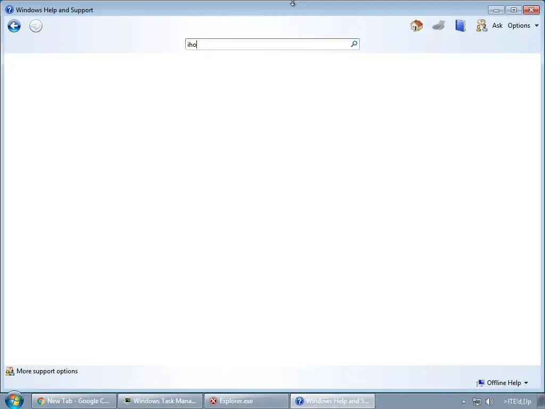This screenshot has height=409, width=545.
Task: Open the Options dropdown menu
Action: tap(523, 26)
